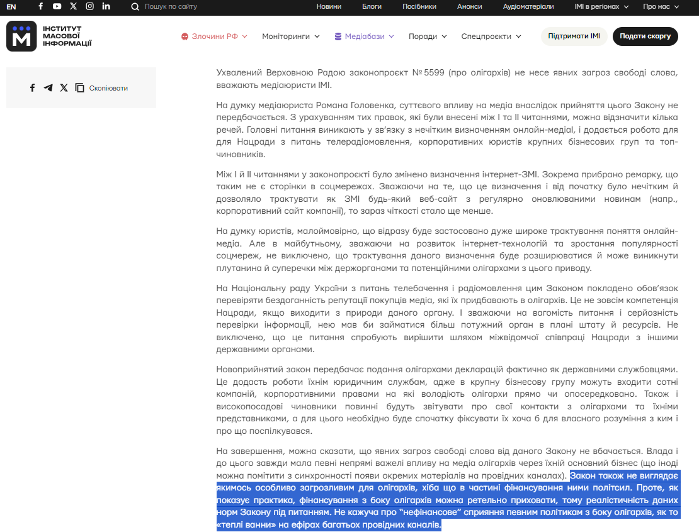
Task: Click the copy link icon in sidebar
Action: pyautogui.click(x=79, y=87)
